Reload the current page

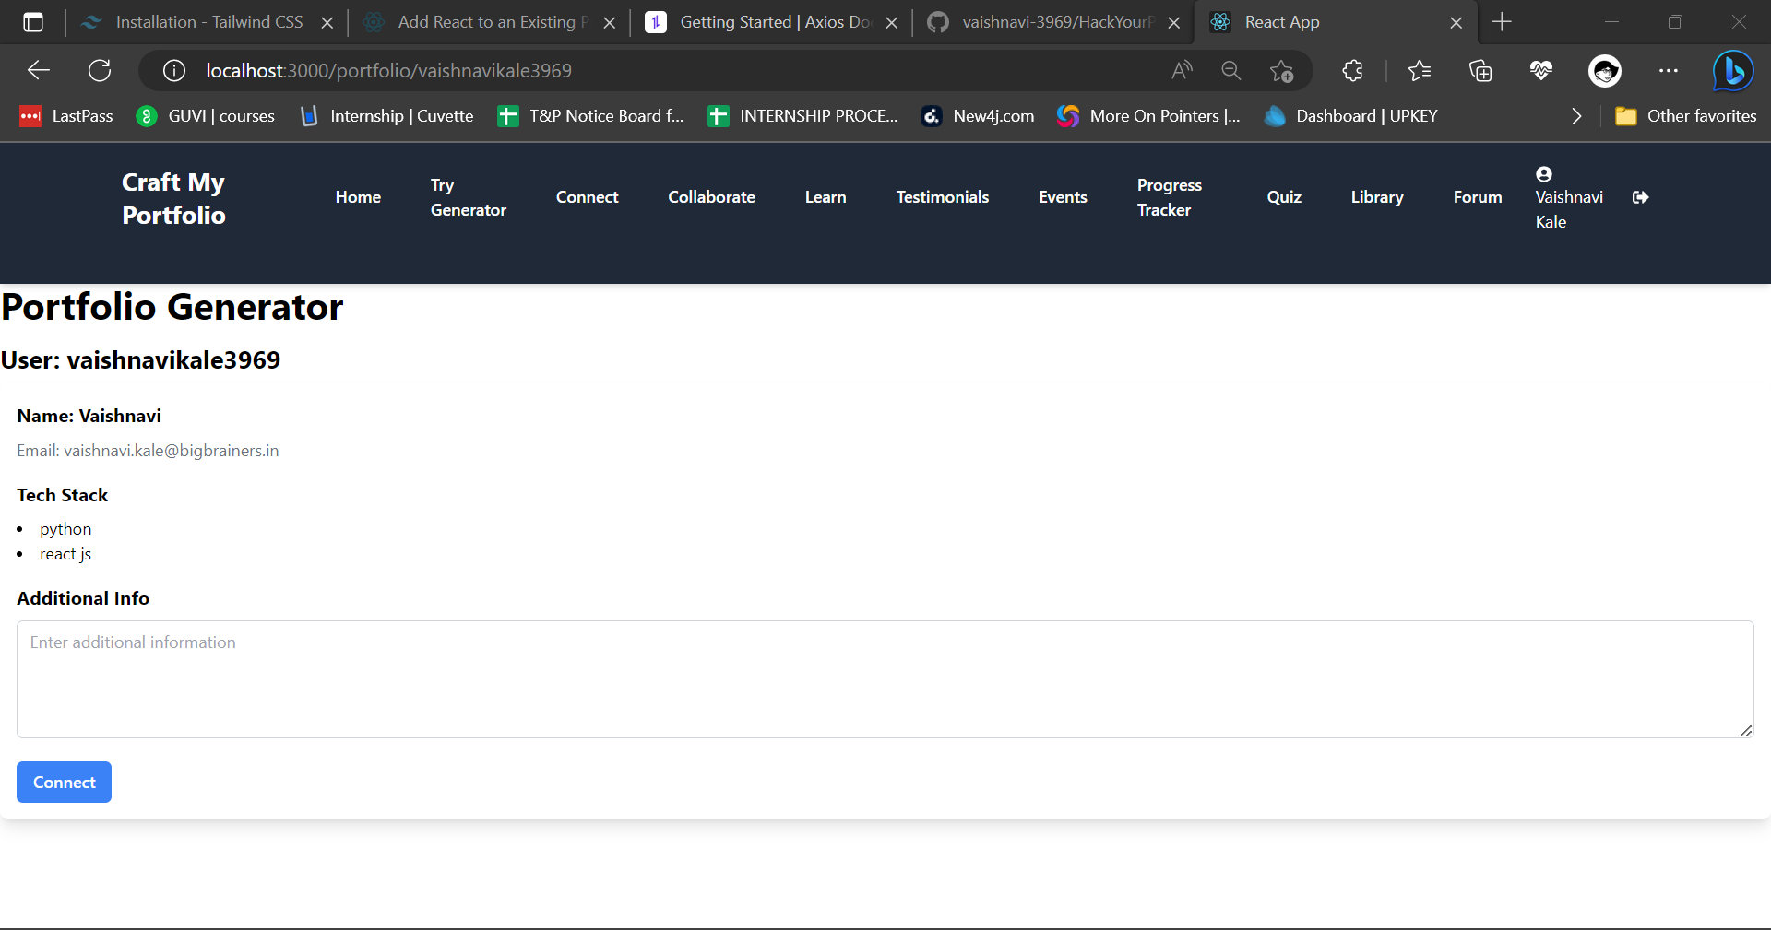[x=100, y=70]
